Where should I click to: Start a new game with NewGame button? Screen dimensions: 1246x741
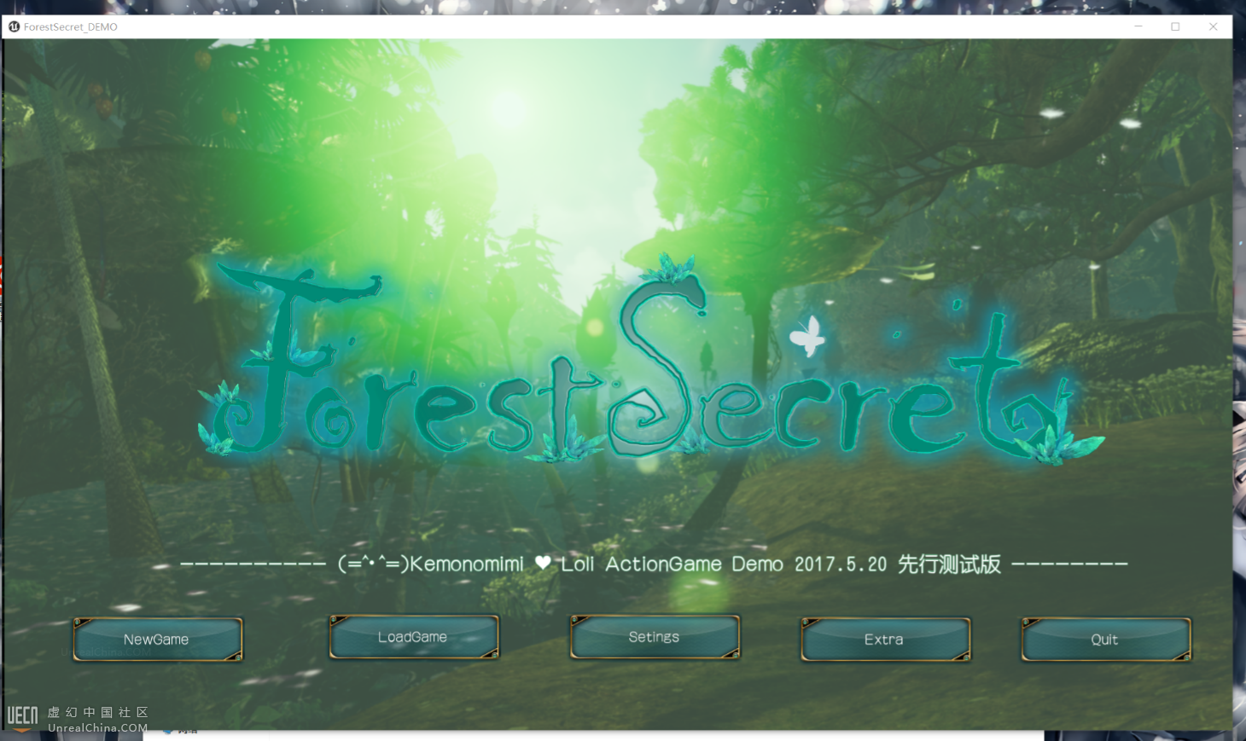[x=157, y=640]
